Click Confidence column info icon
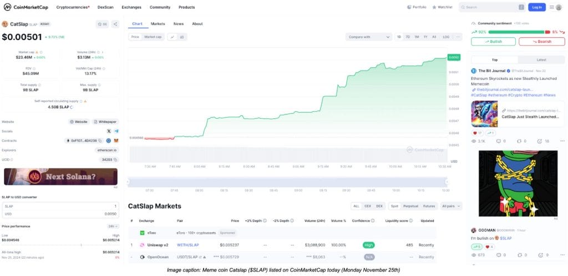 pos(373,220)
